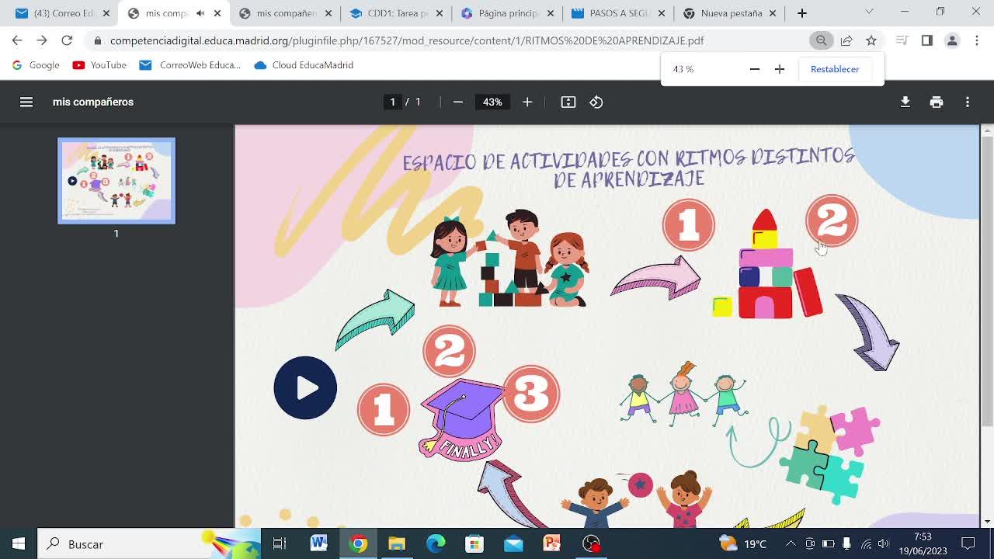
Task: Open PowerPoint from the taskbar
Action: pyautogui.click(x=552, y=543)
